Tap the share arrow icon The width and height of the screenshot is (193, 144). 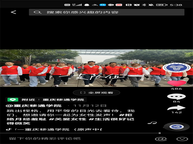pyautogui.click(x=176, y=108)
